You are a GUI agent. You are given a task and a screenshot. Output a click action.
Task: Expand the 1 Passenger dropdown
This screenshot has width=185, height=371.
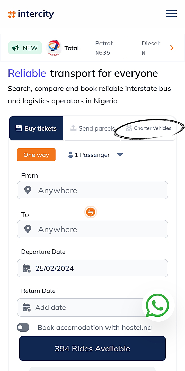[120, 155]
